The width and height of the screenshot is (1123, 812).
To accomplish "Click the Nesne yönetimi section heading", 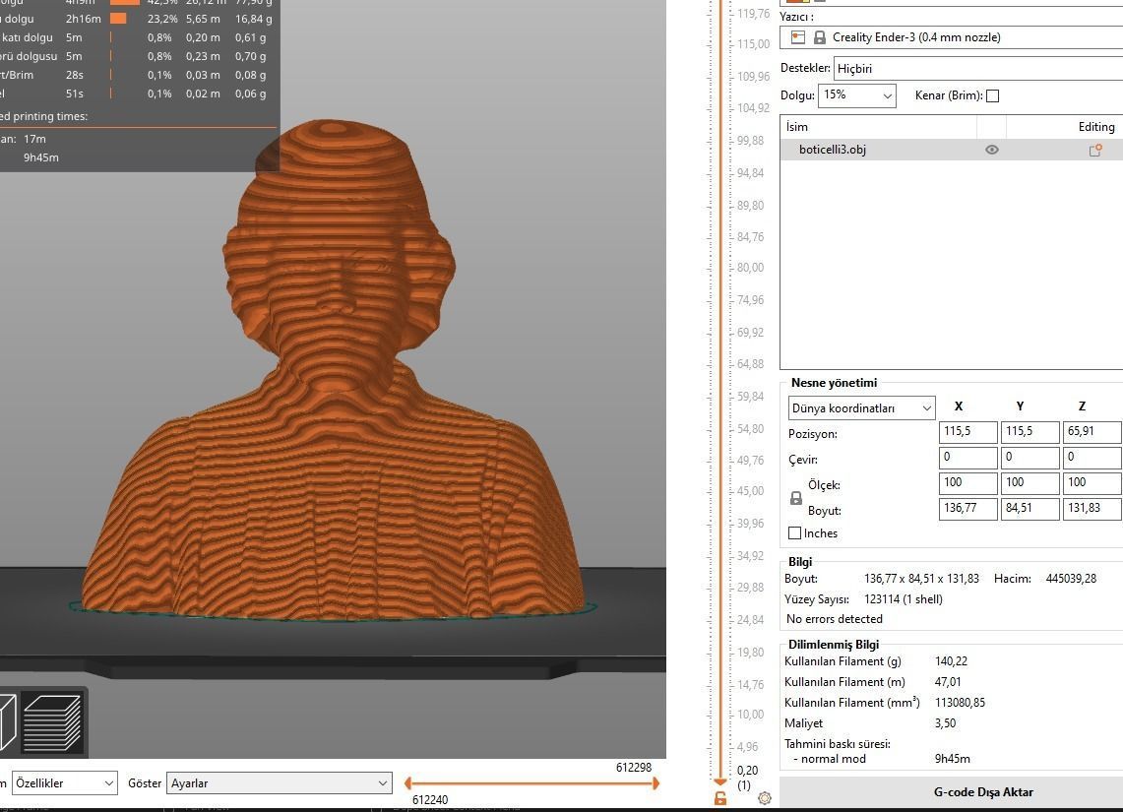I will click(x=834, y=382).
